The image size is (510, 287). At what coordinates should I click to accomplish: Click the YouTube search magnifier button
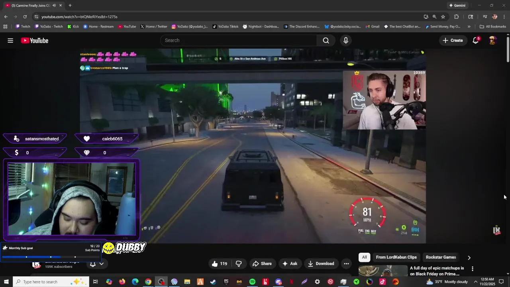326,40
